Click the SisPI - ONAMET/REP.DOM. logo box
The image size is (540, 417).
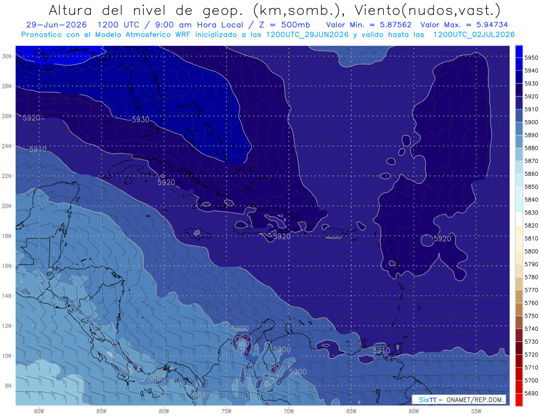point(459,399)
